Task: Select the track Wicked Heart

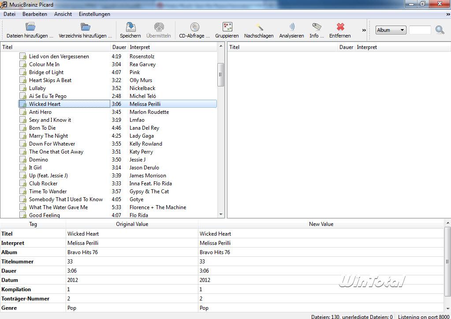Action: [x=45, y=104]
